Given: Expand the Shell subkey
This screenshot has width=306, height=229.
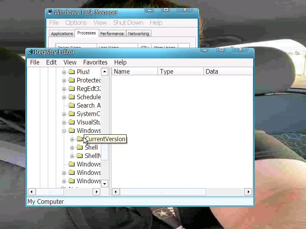Looking at the screenshot, I should pyautogui.click(x=72, y=148).
